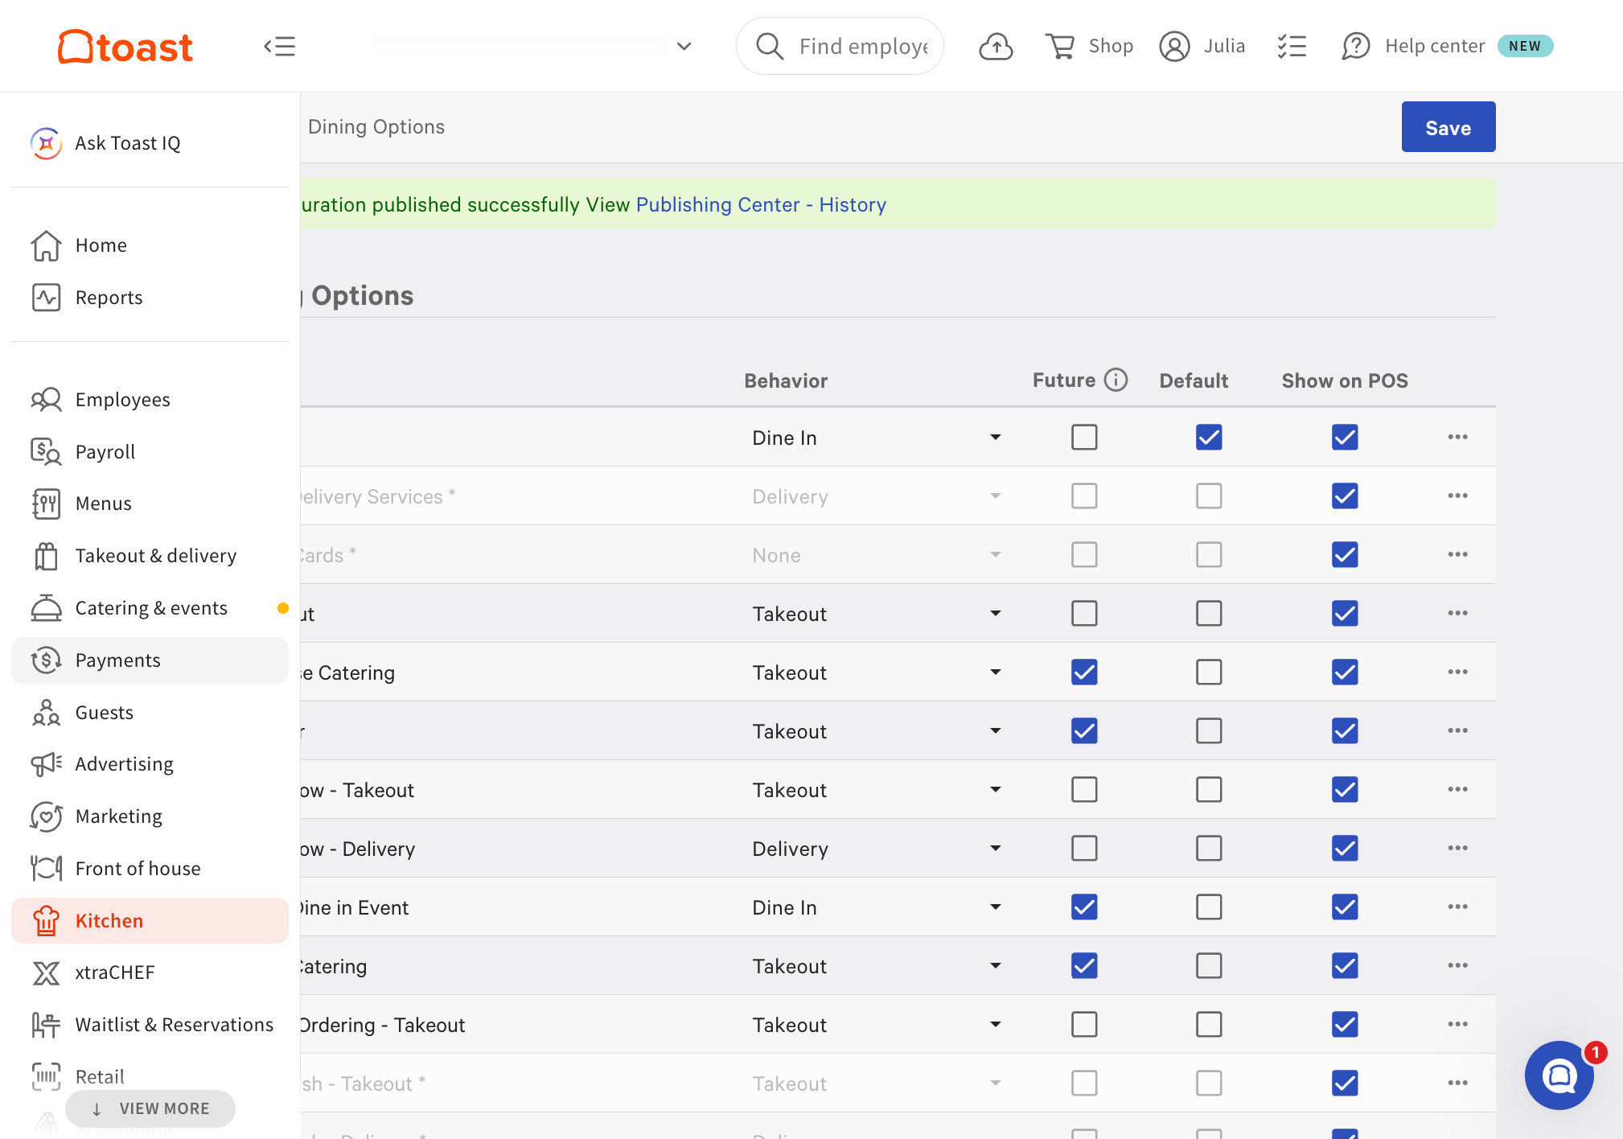Viewport: 1623px width, 1139px height.
Task: Check Default for Dine in Event row
Action: click(x=1209, y=907)
